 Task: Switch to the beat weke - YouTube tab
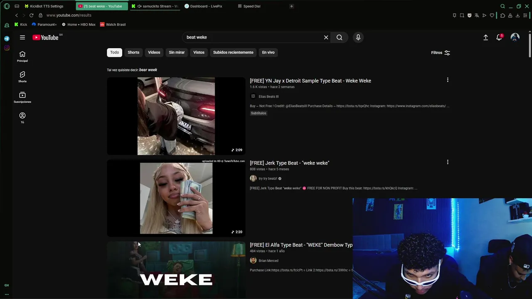coord(102,6)
